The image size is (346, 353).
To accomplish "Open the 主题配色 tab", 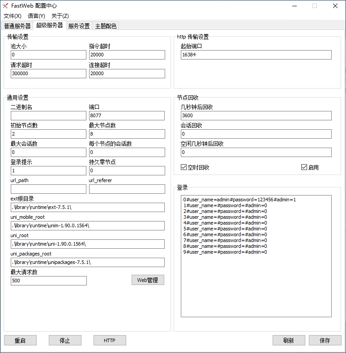I will coord(106,26).
